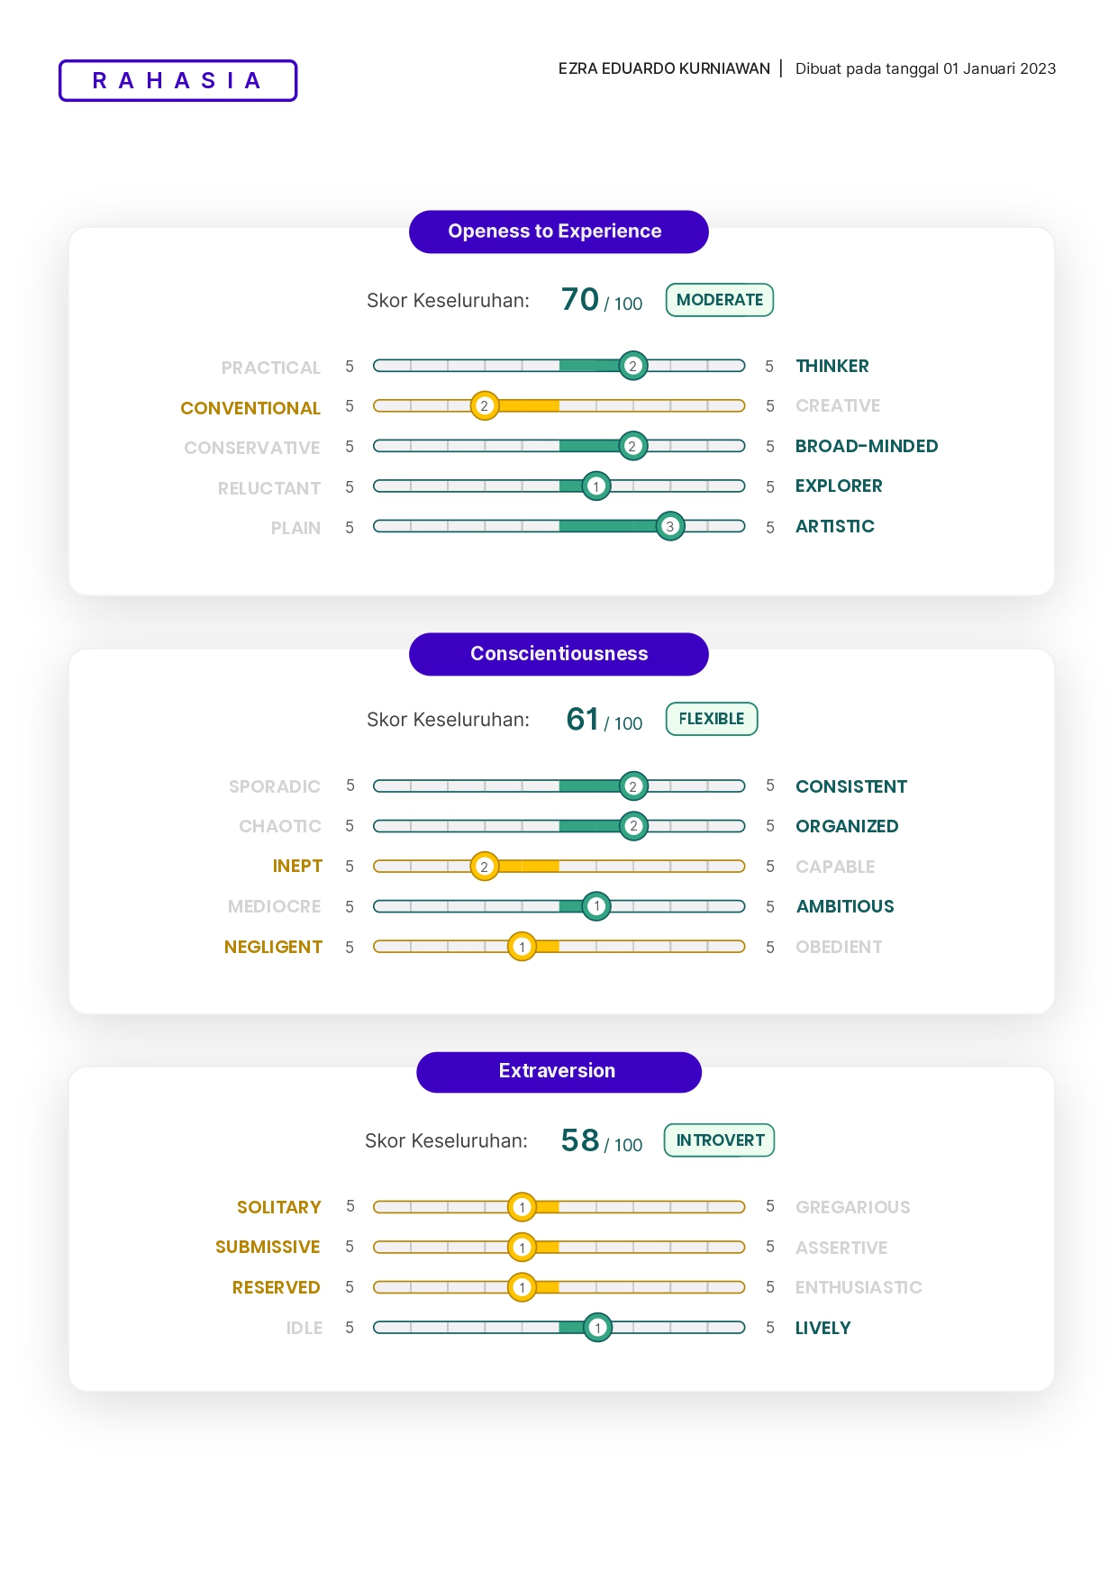Click the CONSISTENT trait label
This screenshot has width=1118, height=1580.
coord(850,786)
